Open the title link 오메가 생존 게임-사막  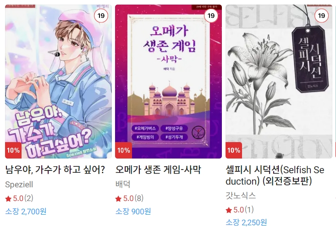[158, 169]
